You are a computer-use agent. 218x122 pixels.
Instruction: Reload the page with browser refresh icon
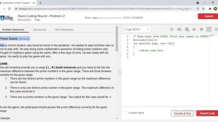[x=9, y=9]
